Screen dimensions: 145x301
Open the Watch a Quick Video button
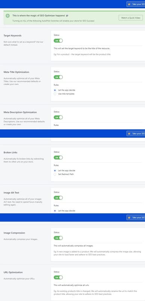point(131,18)
